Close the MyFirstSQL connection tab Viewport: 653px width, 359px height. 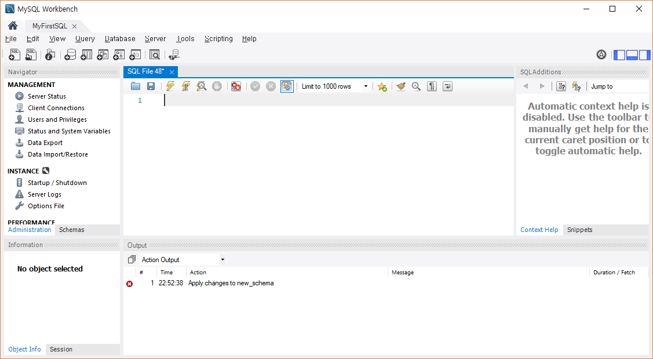[x=74, y=26]
